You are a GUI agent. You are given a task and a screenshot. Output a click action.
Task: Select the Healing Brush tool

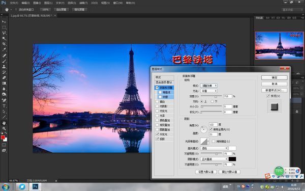point(4,56)
